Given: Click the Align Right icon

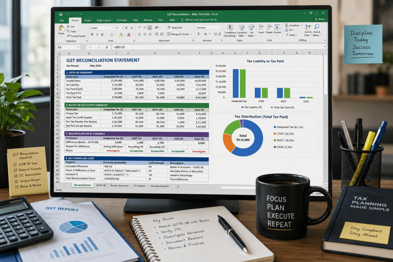Looking at the screenshot, I should 150,34.
